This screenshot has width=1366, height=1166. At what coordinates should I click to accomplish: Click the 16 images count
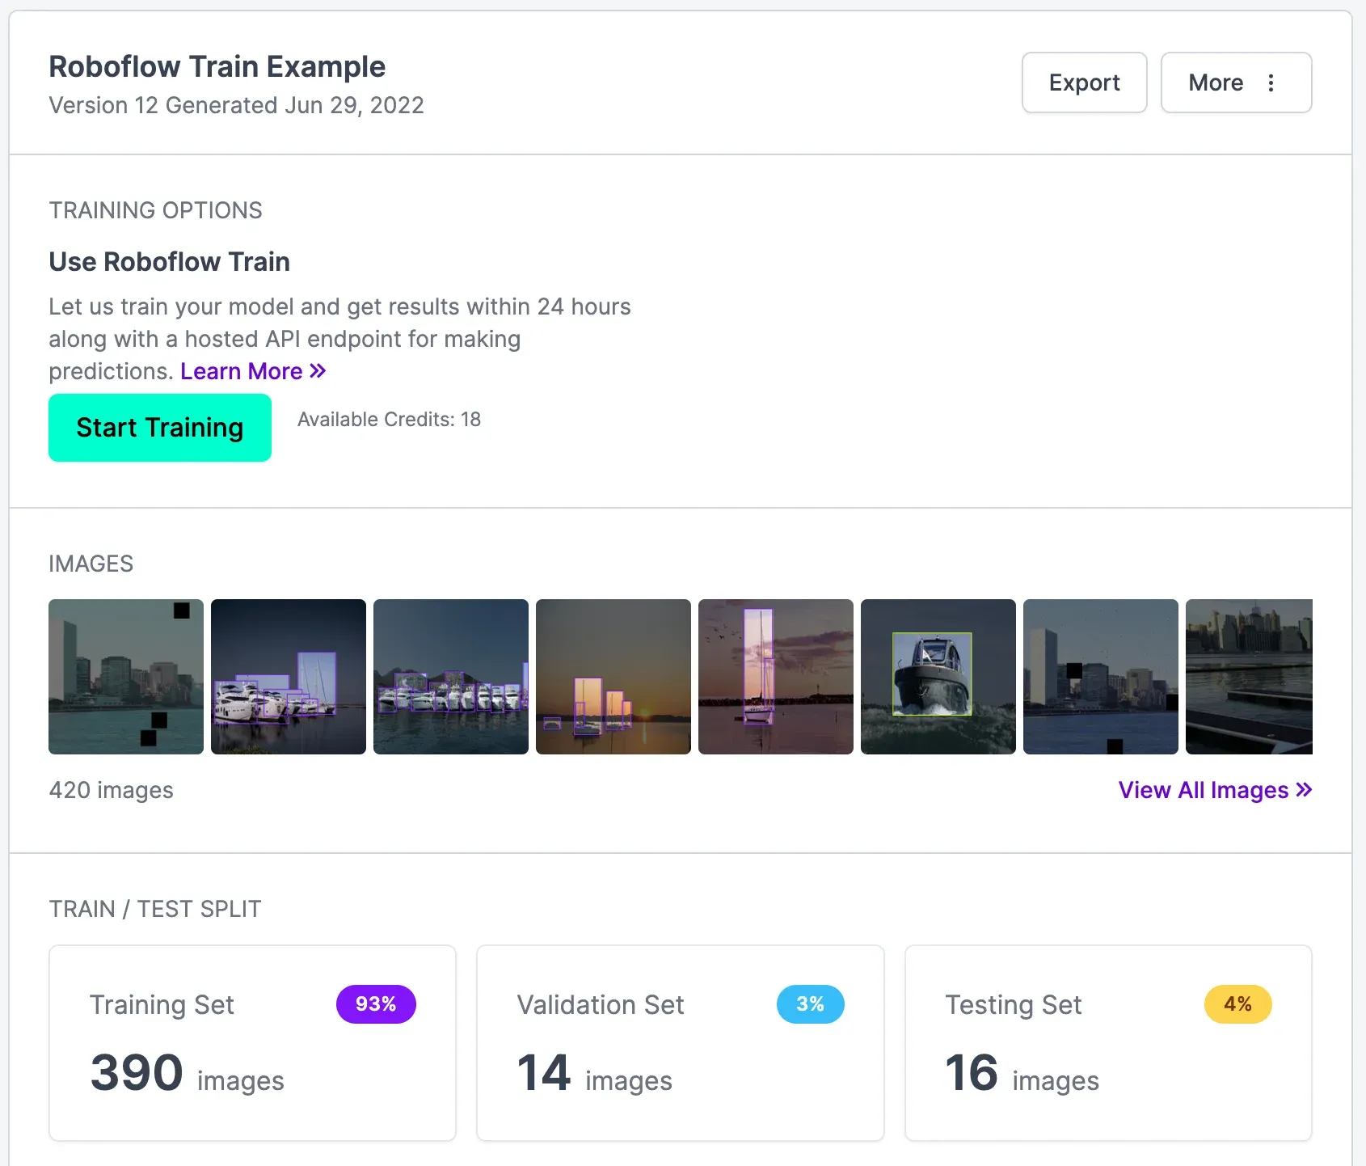point(1022,1074)
